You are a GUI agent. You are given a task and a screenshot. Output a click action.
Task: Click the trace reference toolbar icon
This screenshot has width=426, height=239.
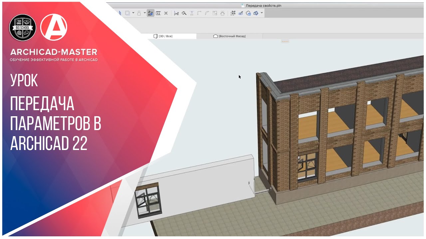tap(233, 13)
